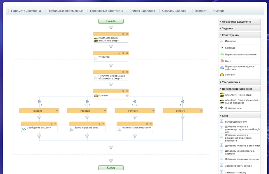This screenshot has width=269, height=174.
Task: Pick the Параллельное выполнение icon
Action: tap(222, 54)
